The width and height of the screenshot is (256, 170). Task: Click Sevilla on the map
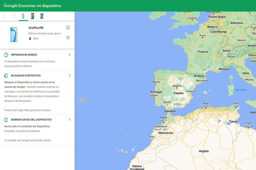click(x=167, y=102)
